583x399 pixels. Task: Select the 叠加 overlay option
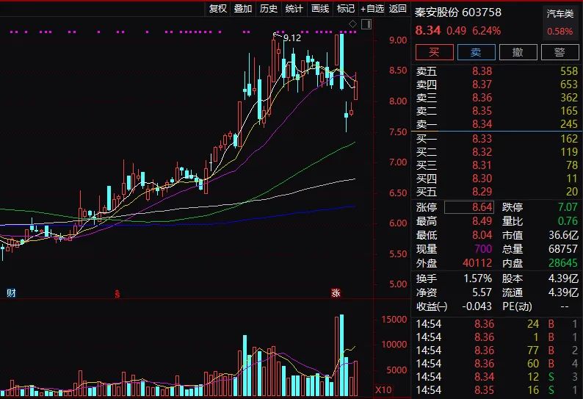click(x=243, y=9)
